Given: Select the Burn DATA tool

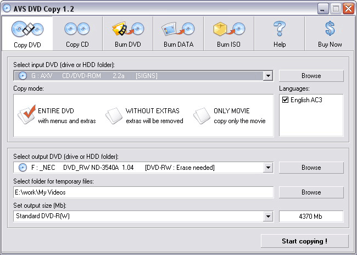Looking at the screenshot, I should pyautogui.click(x=178, y=34).
